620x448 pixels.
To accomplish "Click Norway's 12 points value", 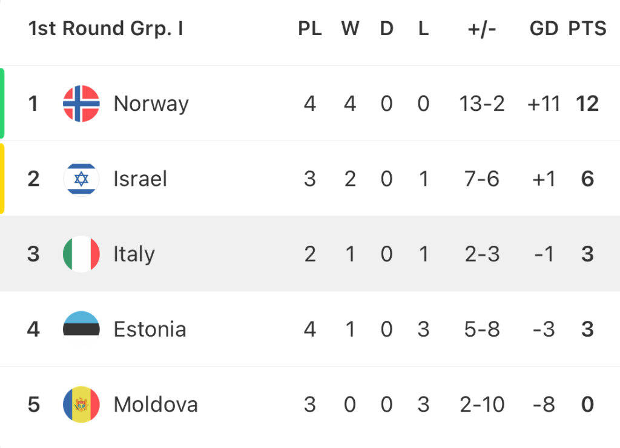I will [x=587, y=104].
